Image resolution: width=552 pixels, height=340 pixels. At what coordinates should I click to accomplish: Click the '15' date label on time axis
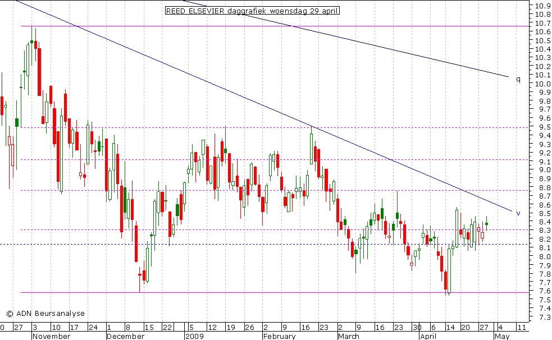[x=149, y=327]
